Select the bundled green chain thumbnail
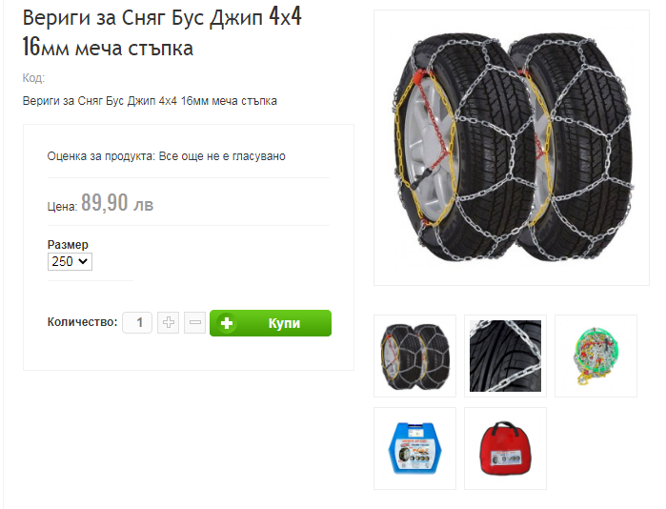 (595, 356)
